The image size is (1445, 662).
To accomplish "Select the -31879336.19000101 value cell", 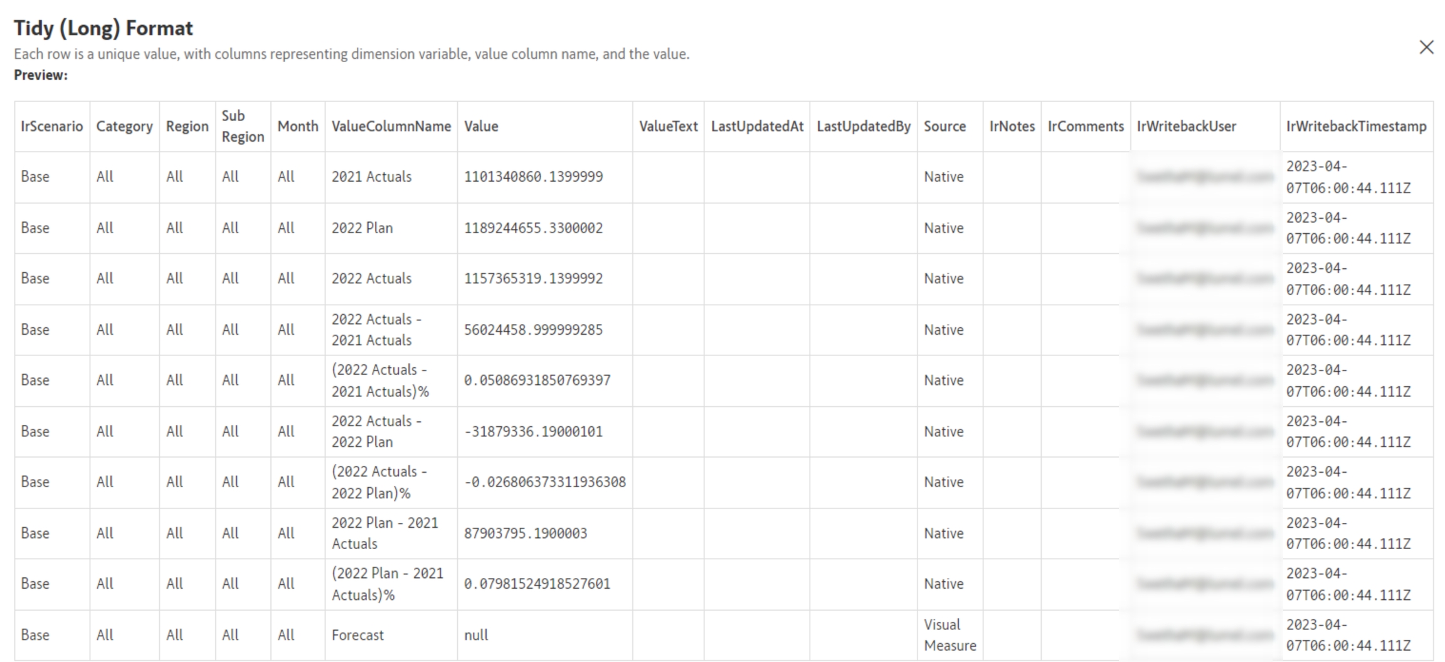I will click(x=533, y=432).
